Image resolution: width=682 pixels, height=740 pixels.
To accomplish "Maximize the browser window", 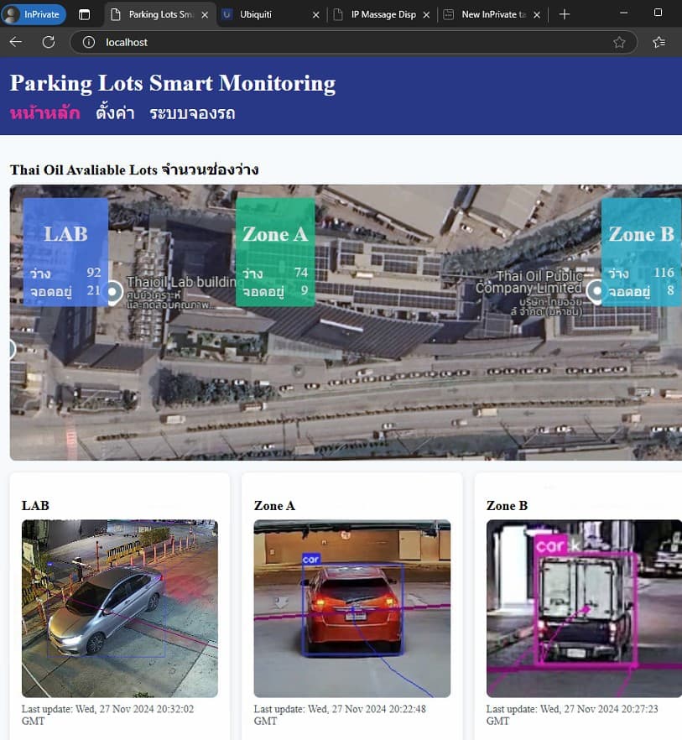I will point(658,13).
